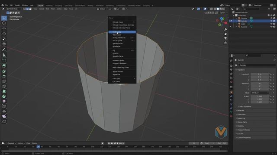Select the Rotate tool
This screenshot has height=155, width=277.
4,34
